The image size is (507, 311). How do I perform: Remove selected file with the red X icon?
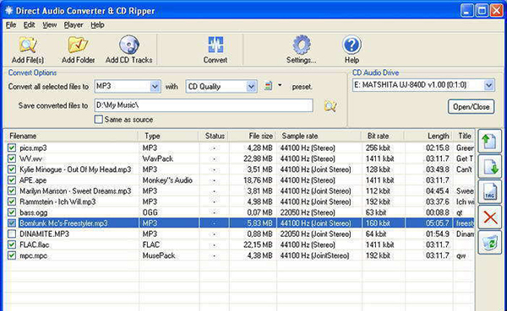tap(489, 217)
